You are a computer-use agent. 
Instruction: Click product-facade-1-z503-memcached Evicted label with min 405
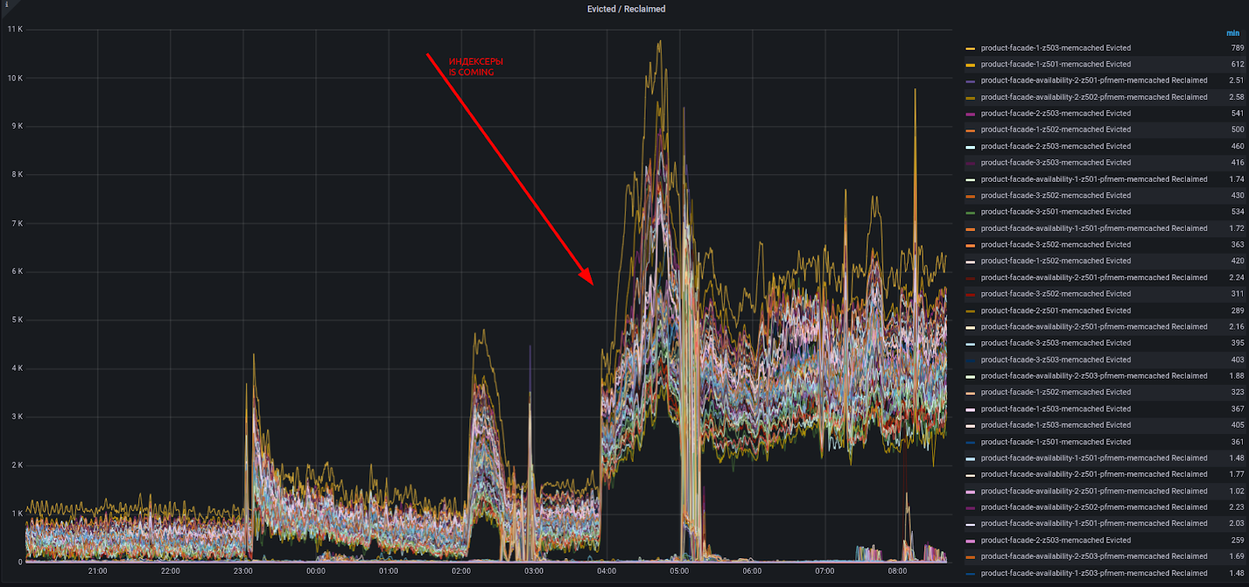point(1056,425)
